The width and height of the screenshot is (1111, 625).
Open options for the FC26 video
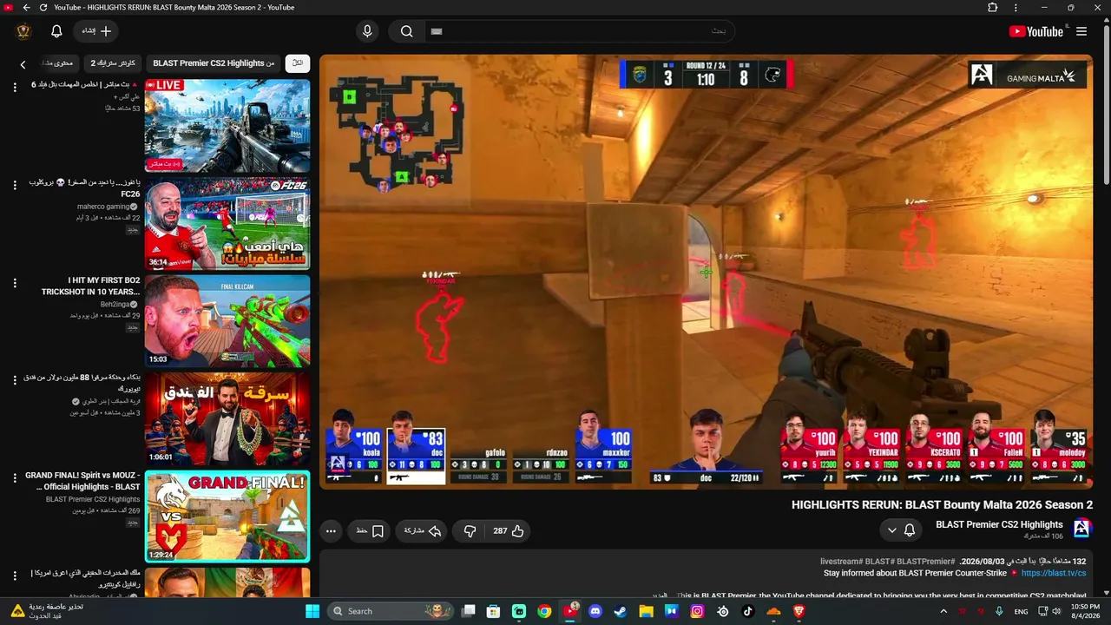tap(15, 185)
